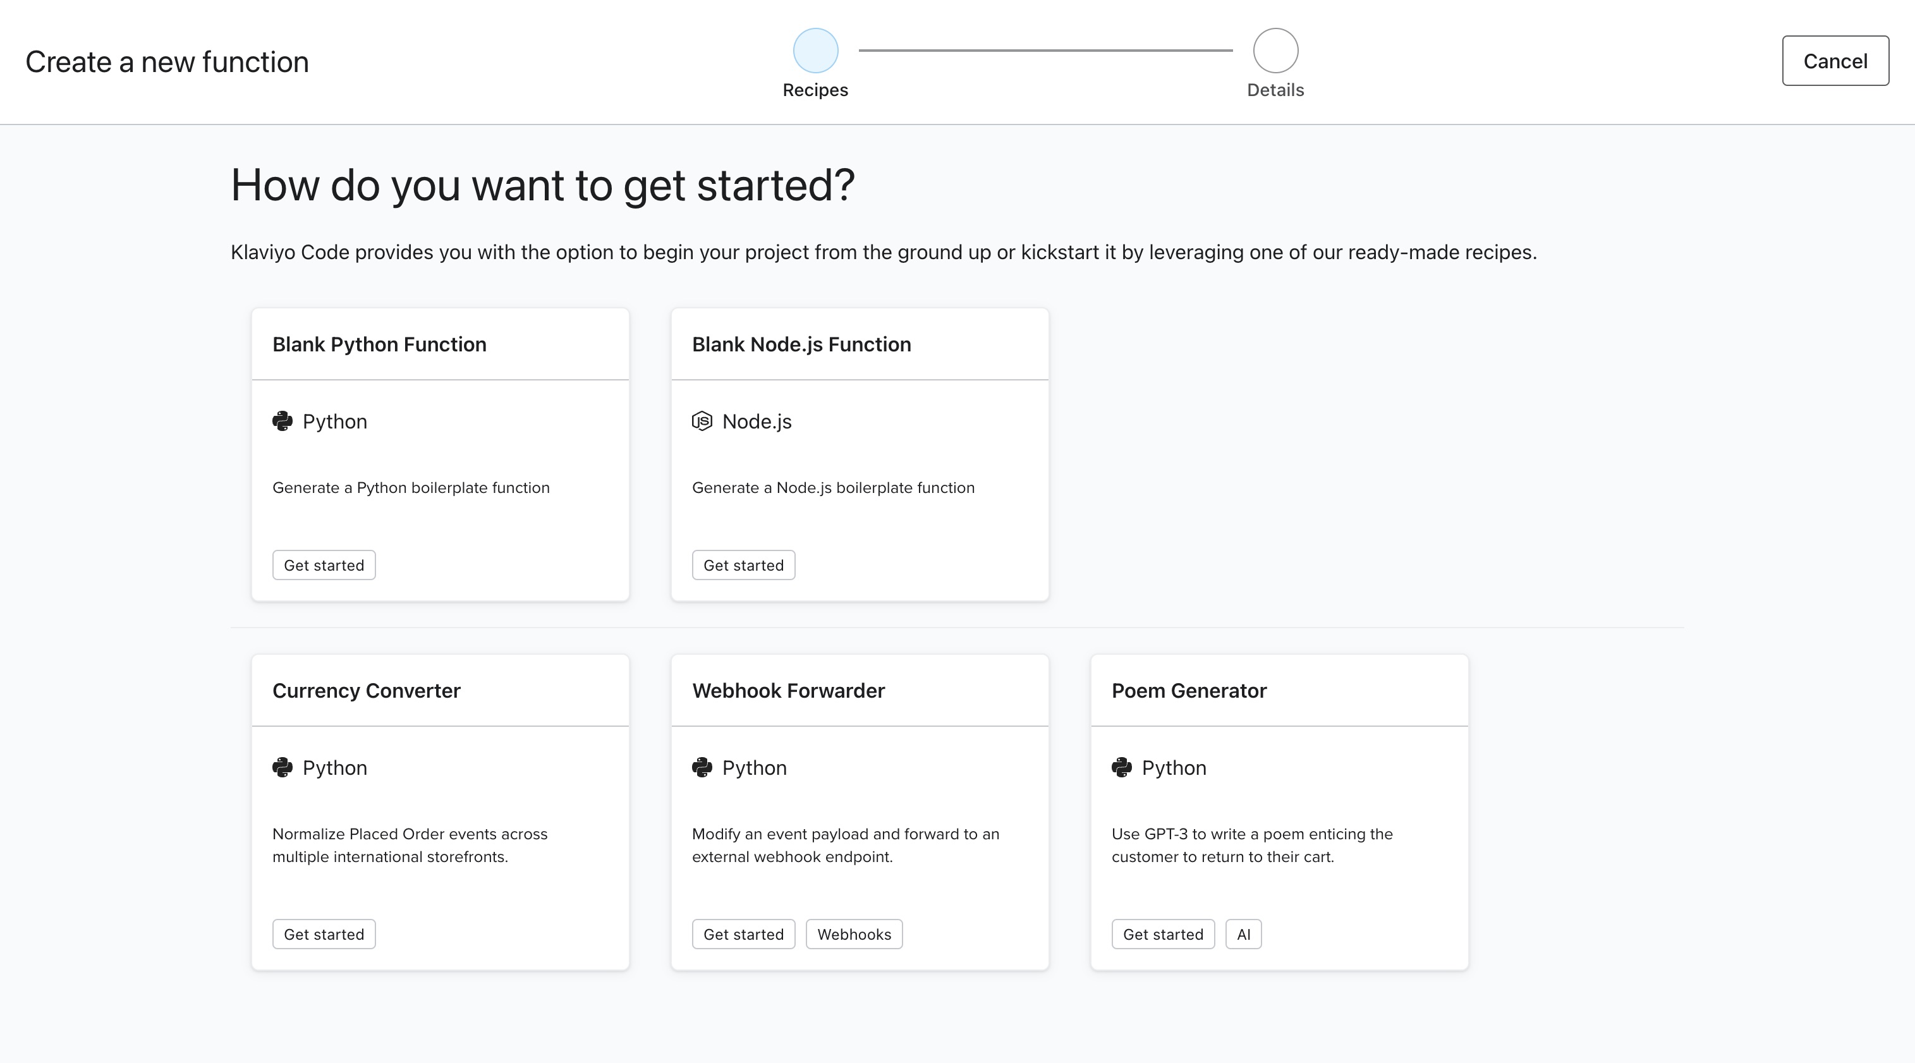Click the Python icon in Currency Converter card
This screenshot has height=1063, width=1915.
click(x=283, y=768)
